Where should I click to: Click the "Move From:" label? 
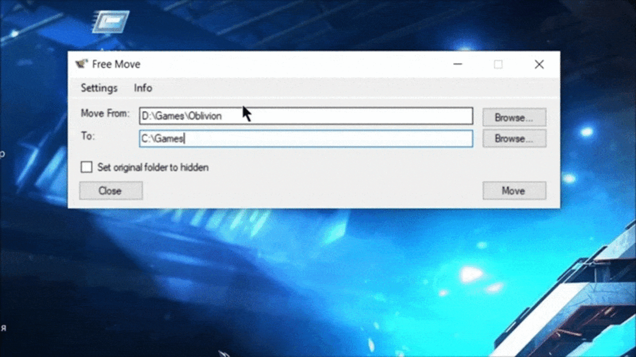coord(104,113)
